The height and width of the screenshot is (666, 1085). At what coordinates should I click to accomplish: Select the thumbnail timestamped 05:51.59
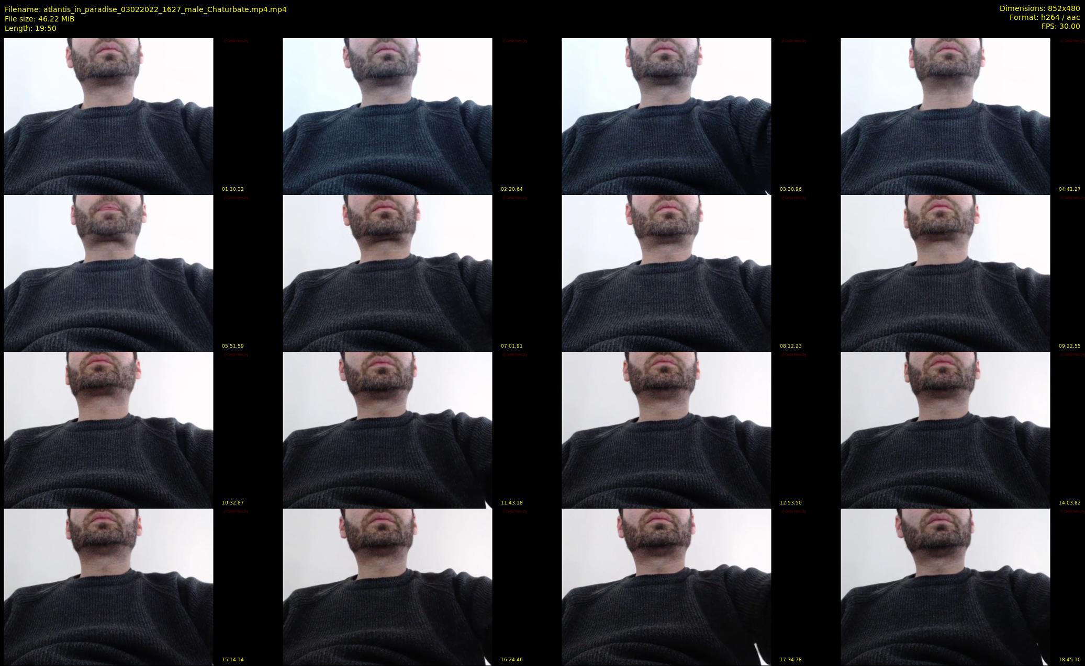click(x=108, y=273)
